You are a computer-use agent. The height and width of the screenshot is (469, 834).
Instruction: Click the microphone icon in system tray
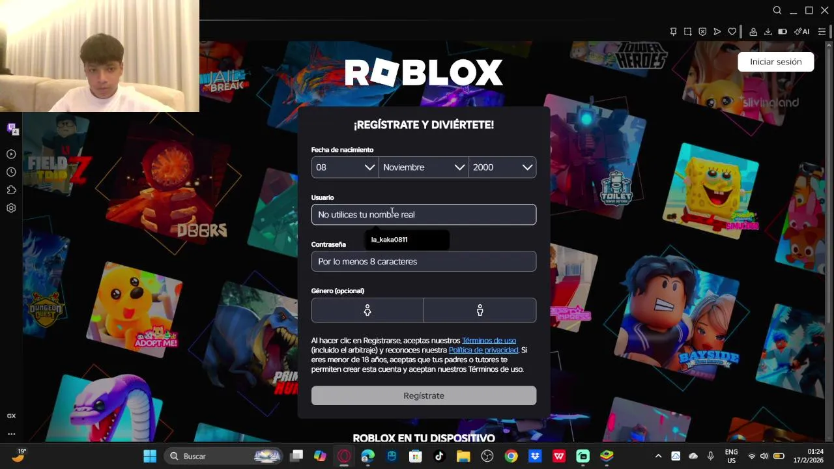pos(711,456)
